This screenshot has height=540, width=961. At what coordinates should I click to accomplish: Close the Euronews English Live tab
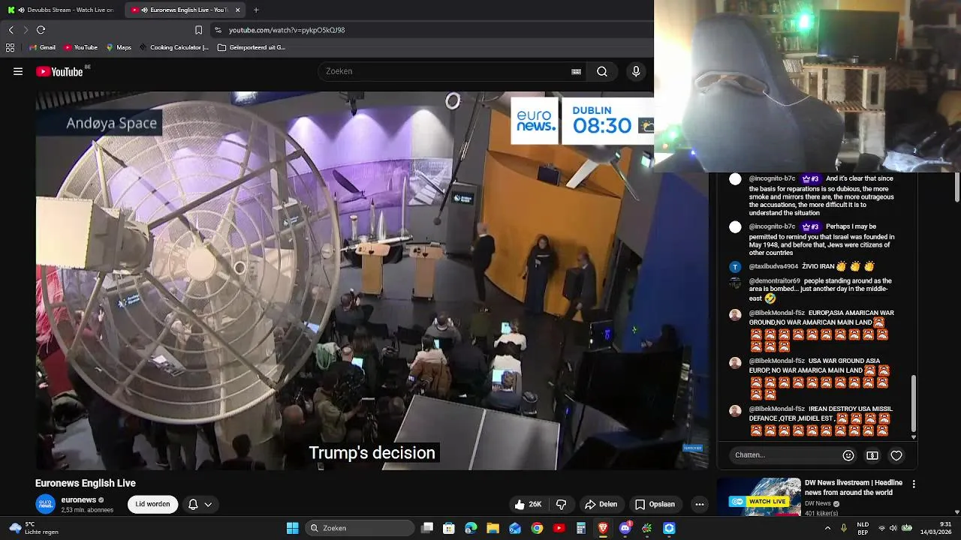point(237,10)
